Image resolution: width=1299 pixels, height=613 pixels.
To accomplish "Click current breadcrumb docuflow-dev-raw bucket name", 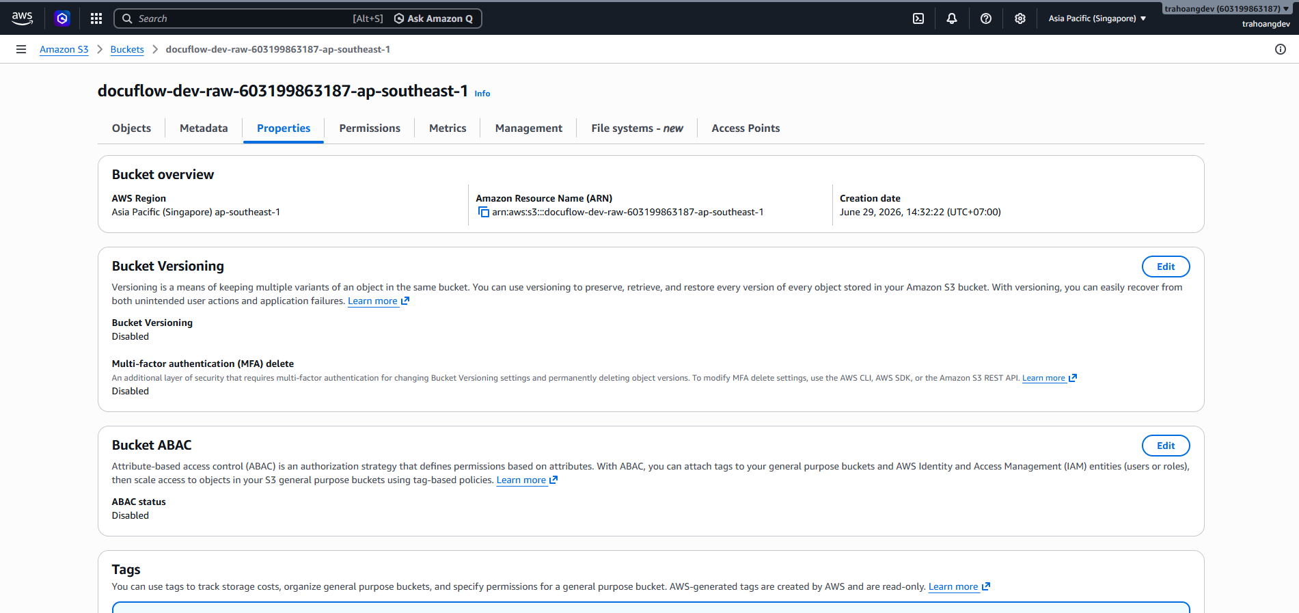I will click(278, 49).
